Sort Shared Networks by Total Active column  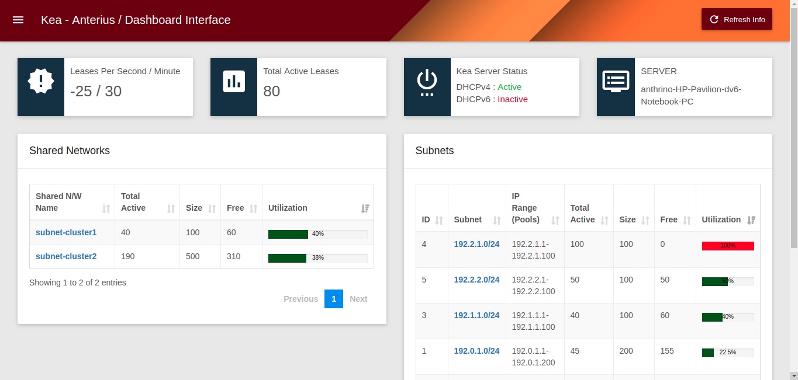click(147, 202)
